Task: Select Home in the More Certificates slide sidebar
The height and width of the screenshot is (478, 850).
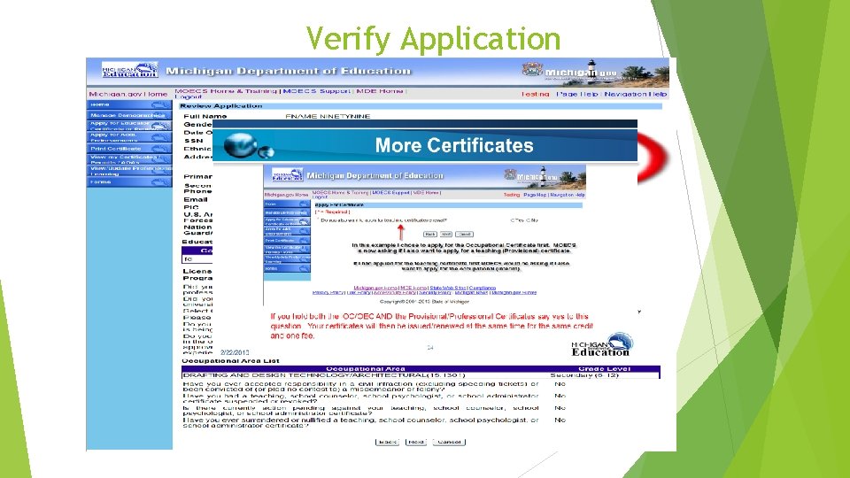Action: [x=287, y=204]
